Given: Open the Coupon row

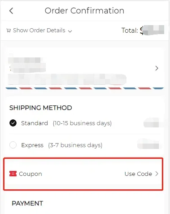Looking at the screenshot, I should pyautogui.click(x=83, y=174).
